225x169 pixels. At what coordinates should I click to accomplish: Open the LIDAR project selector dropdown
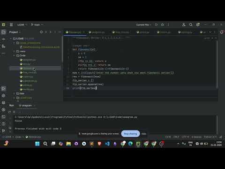click(x=22, y=25)
